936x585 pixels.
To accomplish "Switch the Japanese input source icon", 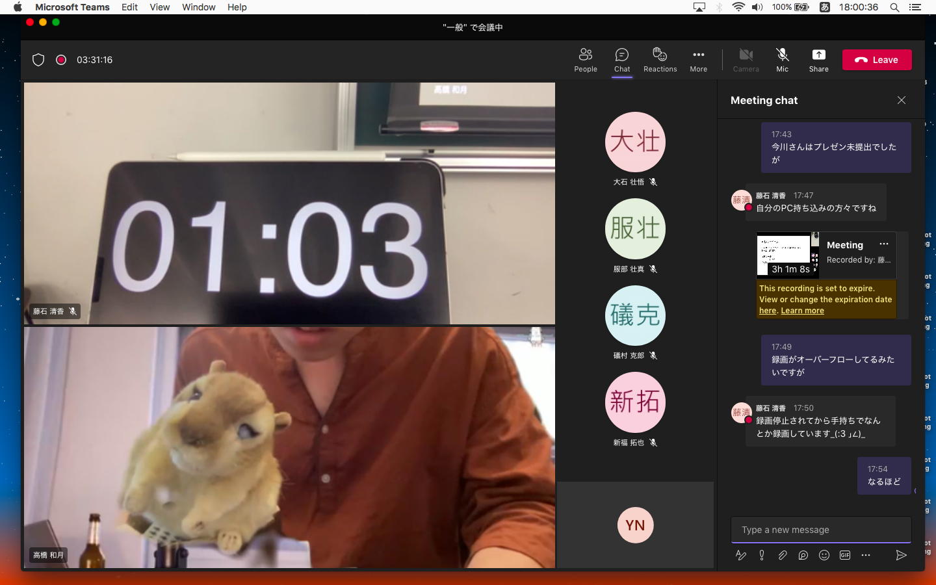I will click(824, 7).
